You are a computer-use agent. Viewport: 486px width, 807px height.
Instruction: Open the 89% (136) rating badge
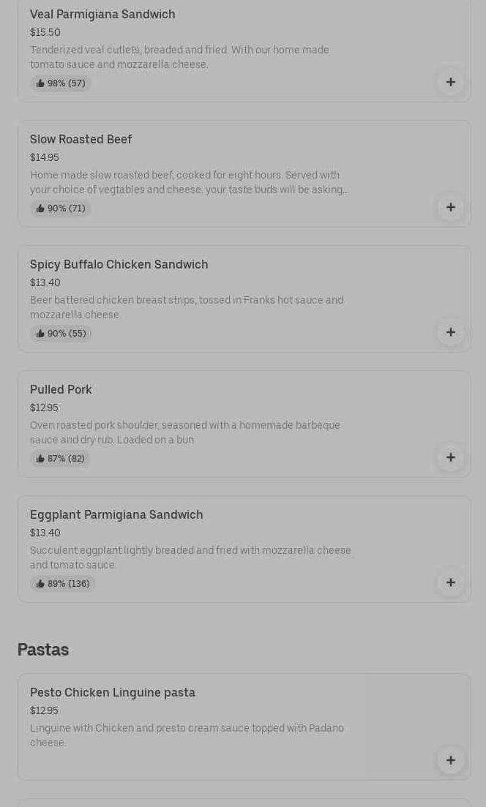coord(63,584)
